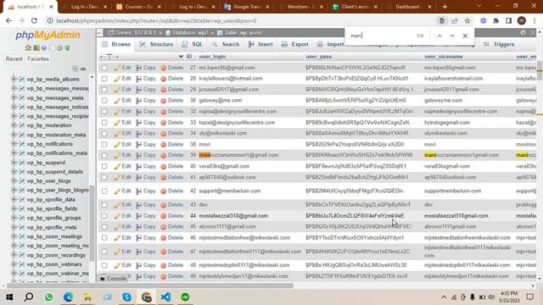Check the row 46 mjotestmeditationfree checkbox

point(104,238)
